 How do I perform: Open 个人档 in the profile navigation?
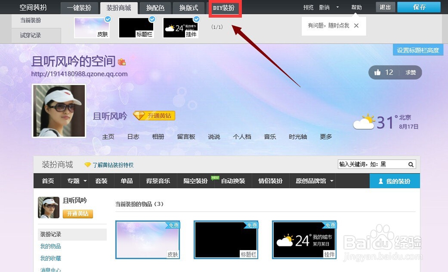tap(242, 137)
